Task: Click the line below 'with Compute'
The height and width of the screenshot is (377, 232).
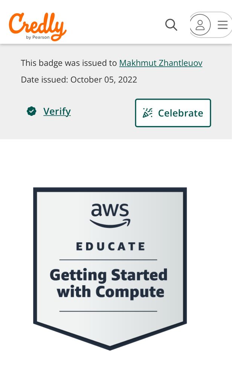Action: (x=108, y=311)
